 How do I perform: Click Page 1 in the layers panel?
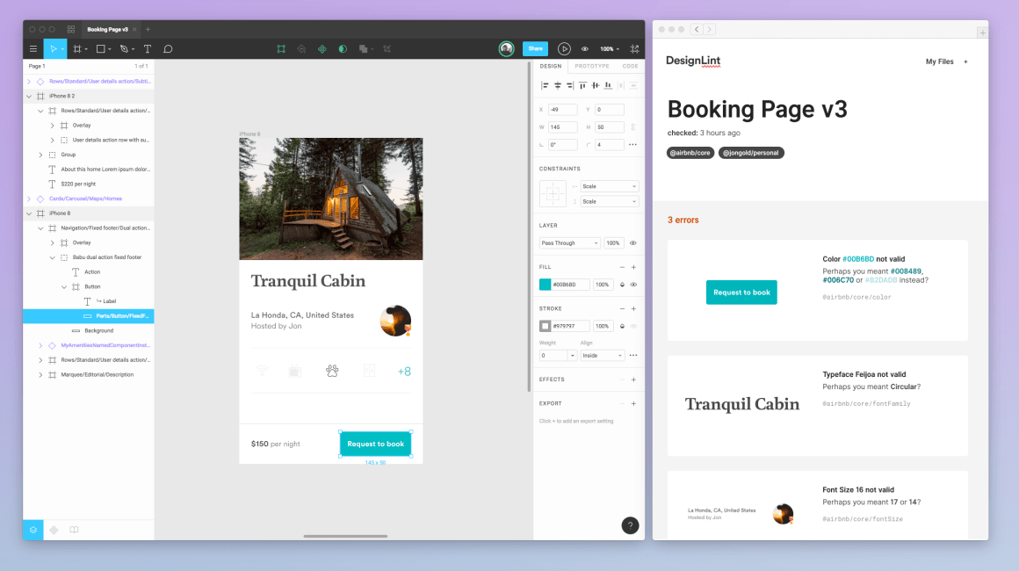pyautogui.click(x=37, y=66)
